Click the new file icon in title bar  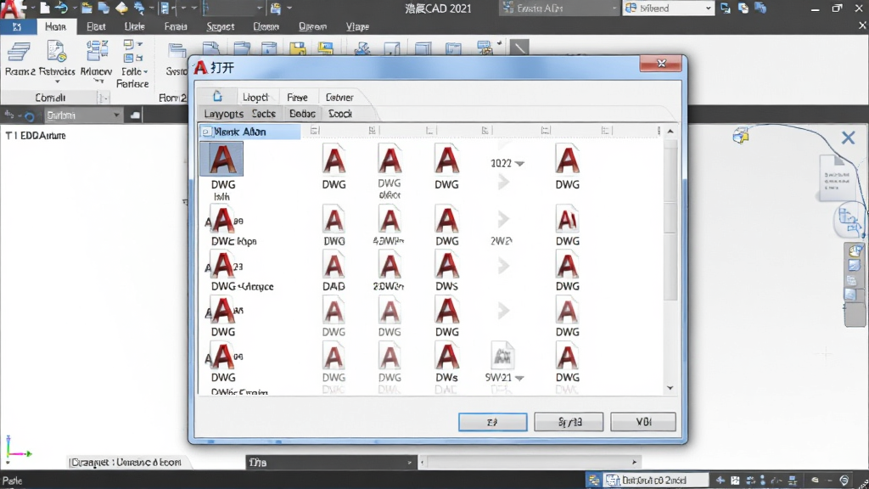point(45,8)
